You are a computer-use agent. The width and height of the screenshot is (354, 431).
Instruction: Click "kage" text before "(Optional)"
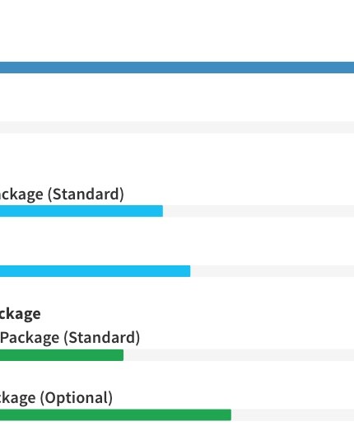(x=18, y=398)
